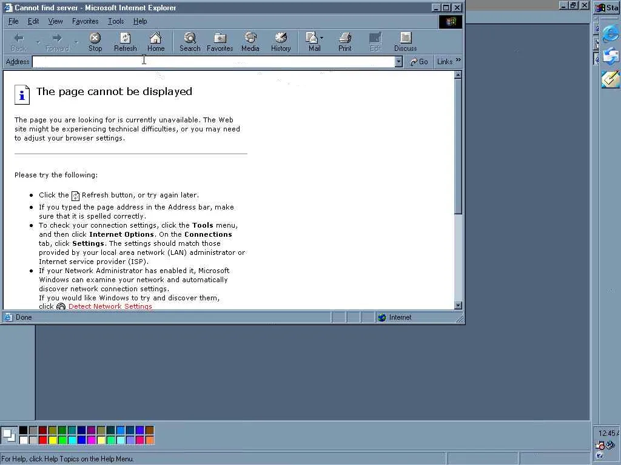621x465 pixels.
Task: Click the greyed Edit toolbar button
Action: (x=375, y=42)
